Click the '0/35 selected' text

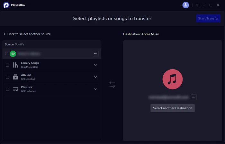pos(29,91)
